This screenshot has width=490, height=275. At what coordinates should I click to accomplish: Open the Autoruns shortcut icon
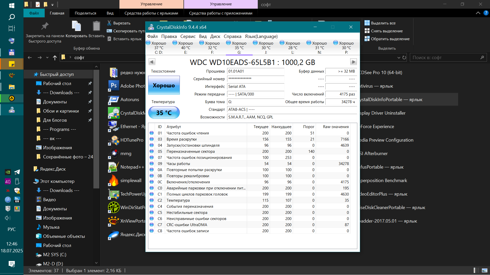pos(114,100)
